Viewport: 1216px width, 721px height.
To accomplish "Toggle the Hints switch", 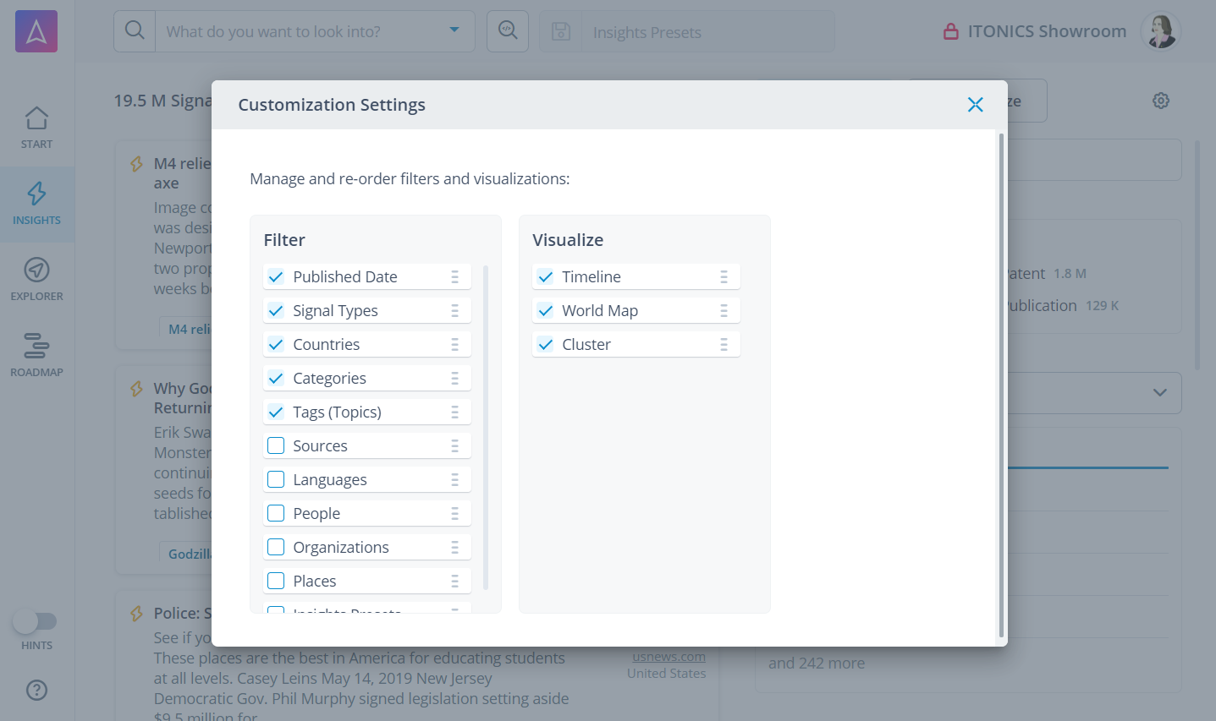I will pyautogui.click(x=35, y=621).
